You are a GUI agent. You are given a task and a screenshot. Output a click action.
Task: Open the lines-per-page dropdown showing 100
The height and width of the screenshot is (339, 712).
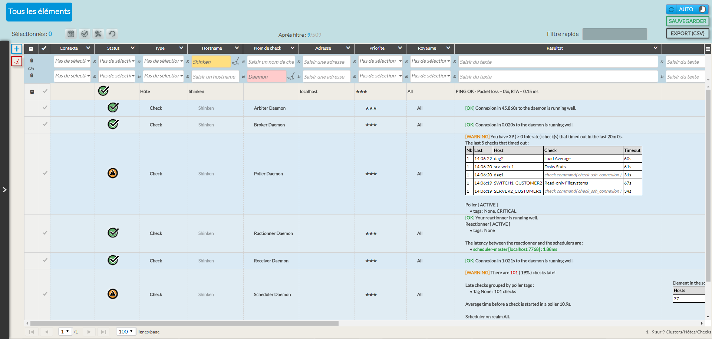coord(126,332)
